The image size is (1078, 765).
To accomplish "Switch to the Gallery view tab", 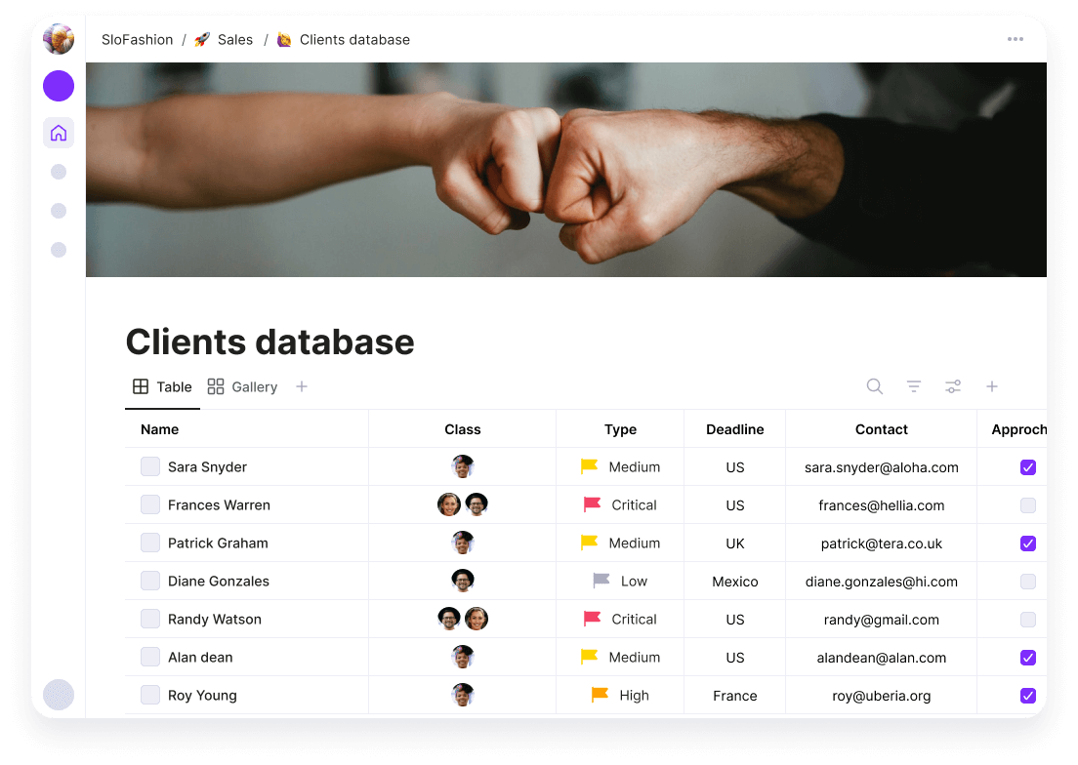I will click(x=241, y=386).
